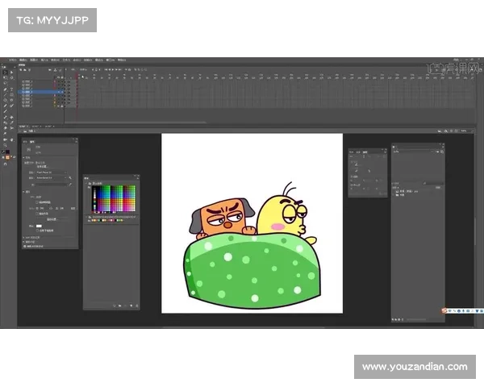This screenshot has width=484, height=387.
Task: Click the New Layer icon in timeline
Action: (x=21, y=70)
